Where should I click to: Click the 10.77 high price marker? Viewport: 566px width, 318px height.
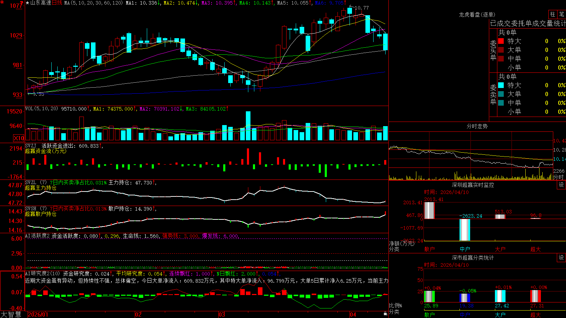click(x=362, y=8)
